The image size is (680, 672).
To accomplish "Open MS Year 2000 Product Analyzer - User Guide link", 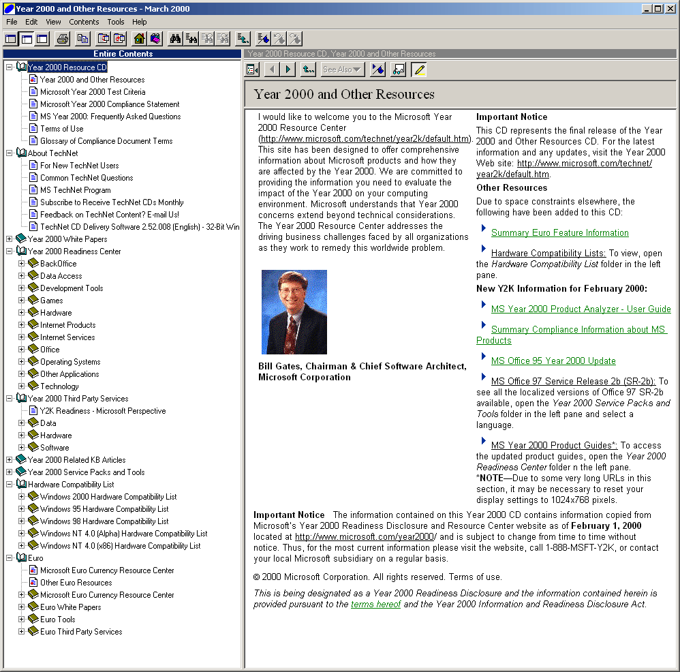I will [x=581, y=309].
